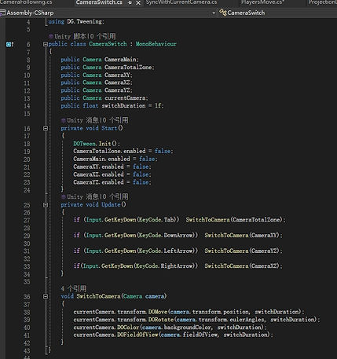
Task: Click the class icon beside CameraSwitch dropdown
Action: coord(223,13)
